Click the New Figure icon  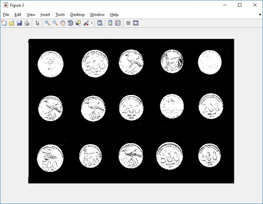[4, 23]
